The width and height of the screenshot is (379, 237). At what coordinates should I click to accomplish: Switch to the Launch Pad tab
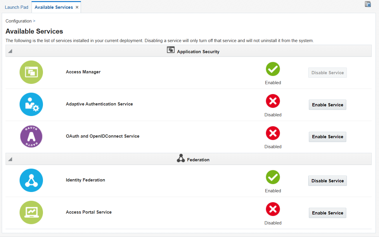click(16, 7)
